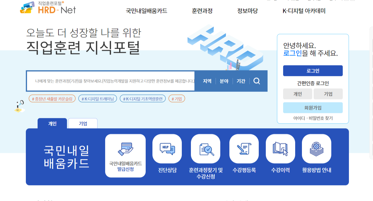
Task: Click 개인 간편인증 로그인 button
Action: point(298,94)
